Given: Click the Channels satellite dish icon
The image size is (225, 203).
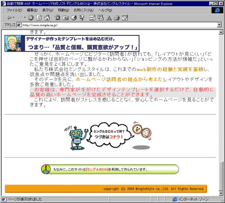Looking at the screenshot, I should (82, 18).
